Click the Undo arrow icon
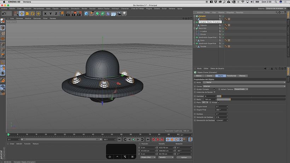Image resolution: width=290 pixels, height=163 pixels. (4, 13)
